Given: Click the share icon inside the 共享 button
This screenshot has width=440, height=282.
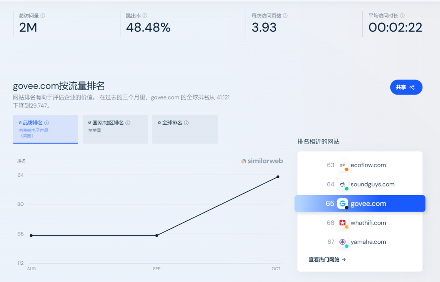Looking at the screenshot, I should pos(412,87).
